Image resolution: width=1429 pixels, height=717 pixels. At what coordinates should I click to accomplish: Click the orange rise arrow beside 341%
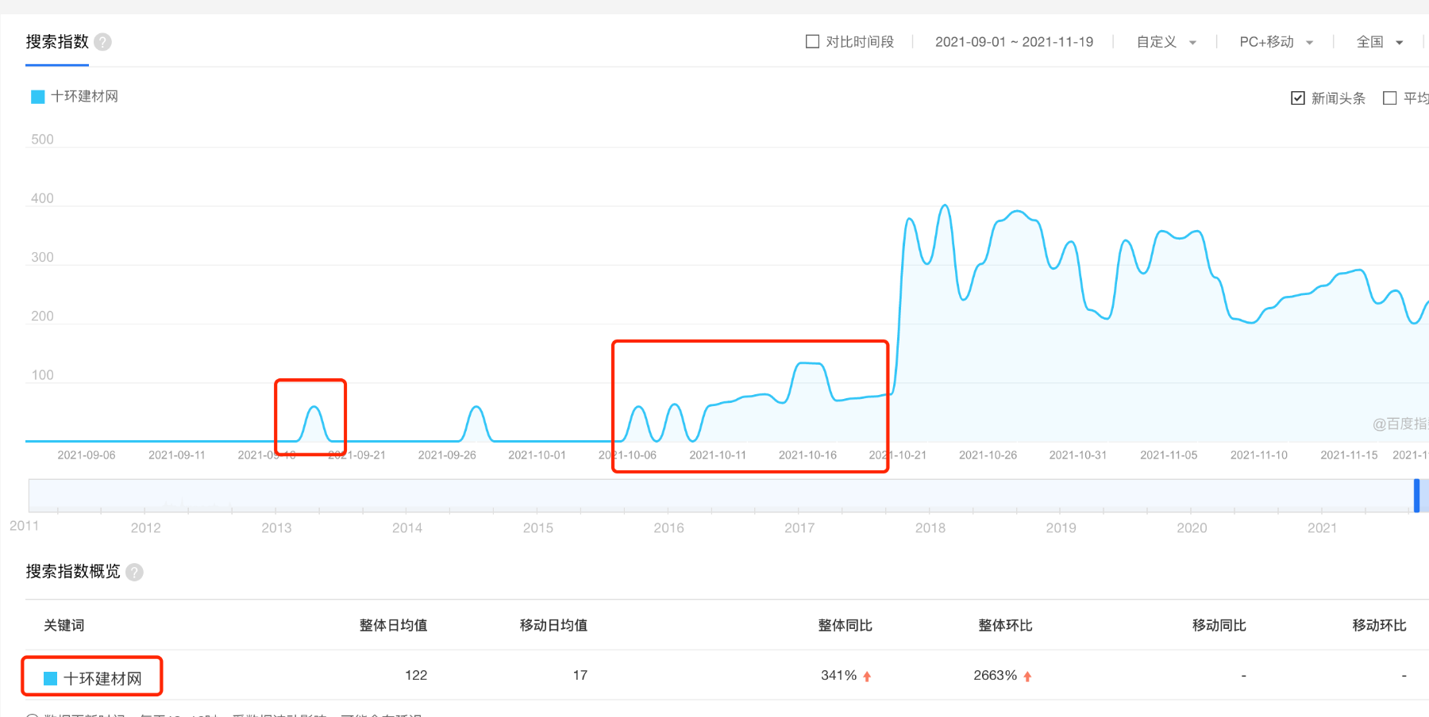[x=866, y=676]
